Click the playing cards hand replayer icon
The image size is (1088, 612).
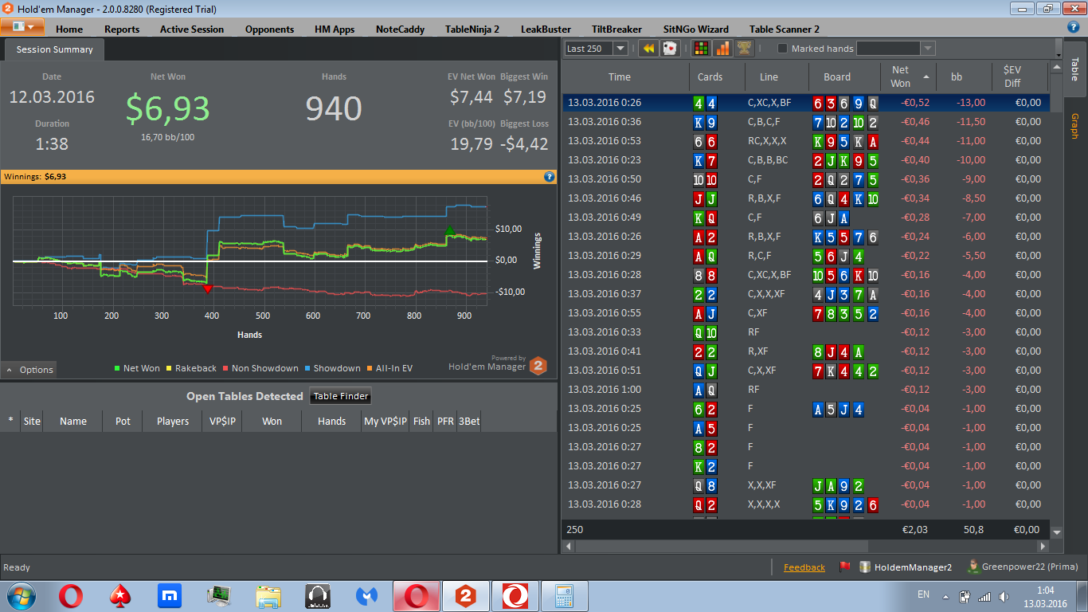tap(670, 49)
